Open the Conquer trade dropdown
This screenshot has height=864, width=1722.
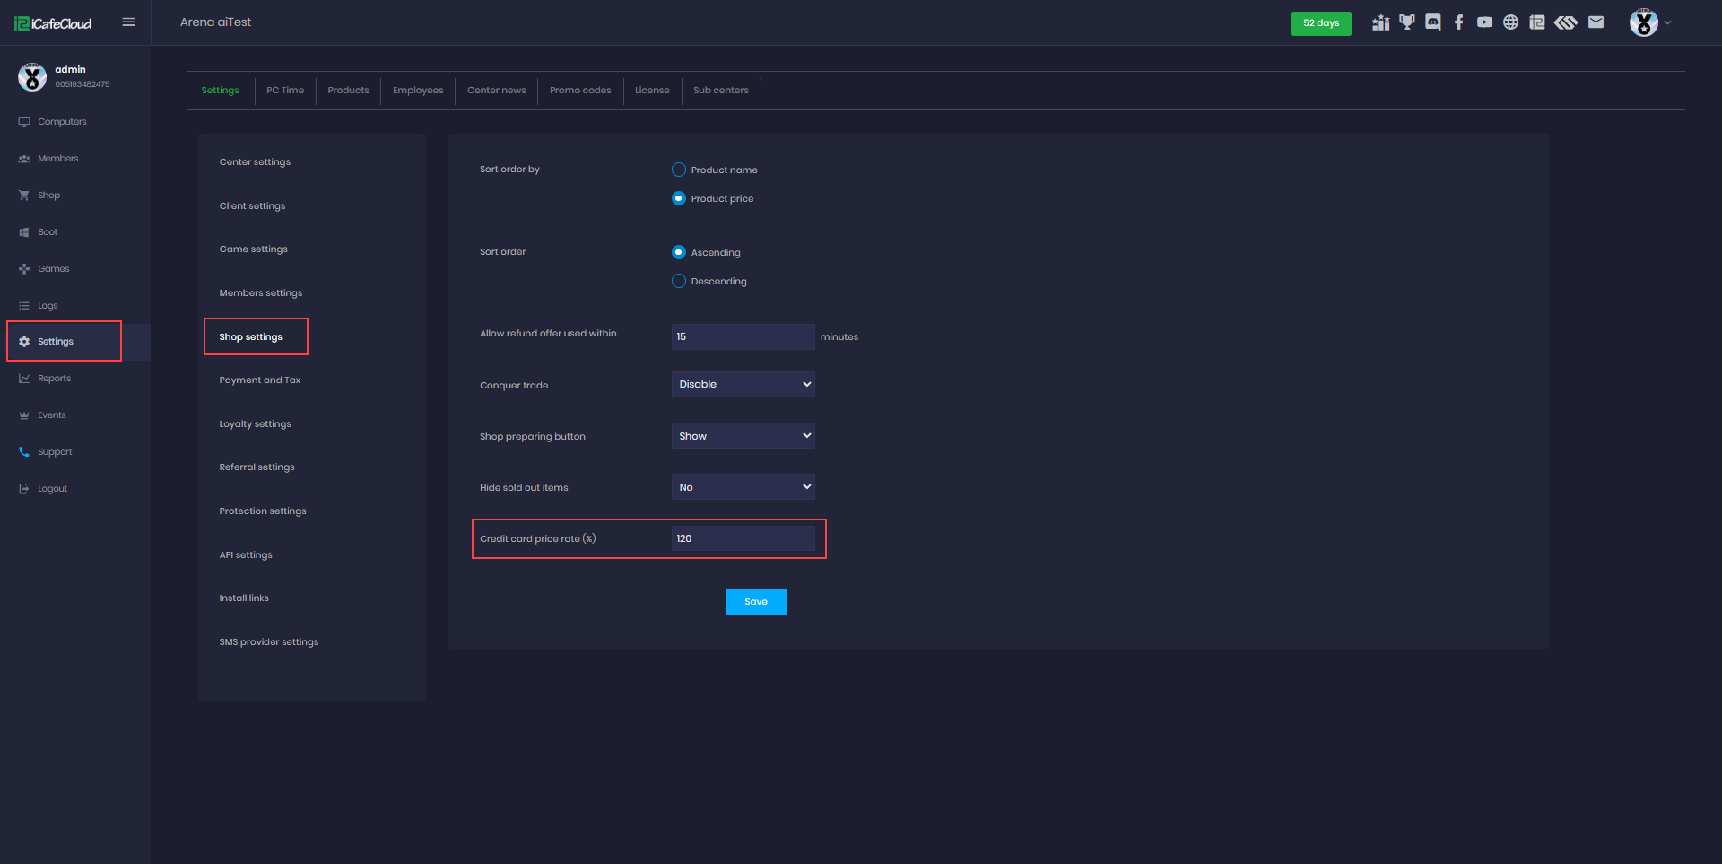point(743,384)
